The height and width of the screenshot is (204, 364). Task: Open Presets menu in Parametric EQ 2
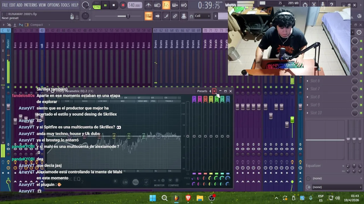tap(202, 91)
